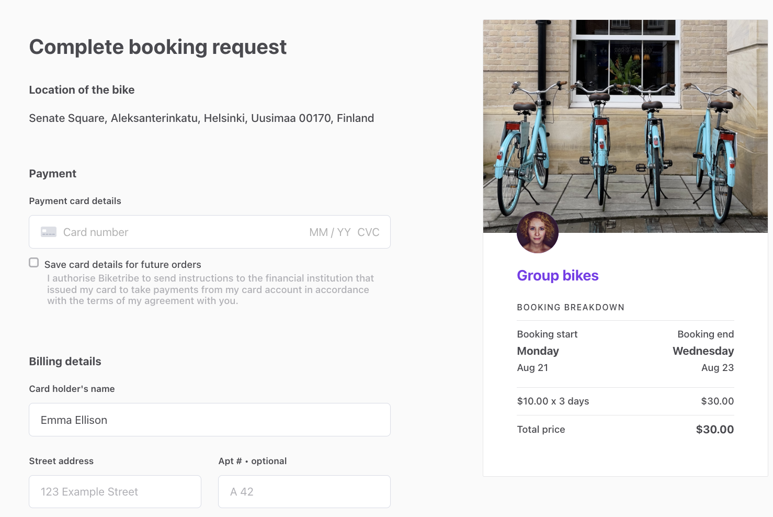This screenshot has height=517, width=773.
Task: Click the optional Apt # field
Action: 304,491
